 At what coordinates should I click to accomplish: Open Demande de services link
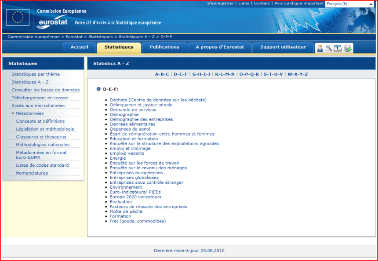pyautogui.click(x=133, y=110)
